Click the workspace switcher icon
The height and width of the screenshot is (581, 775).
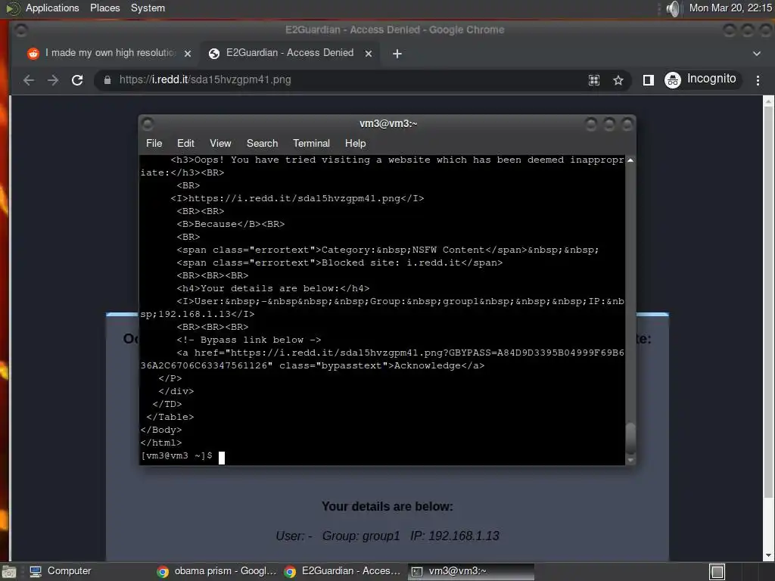click(717, 572)
